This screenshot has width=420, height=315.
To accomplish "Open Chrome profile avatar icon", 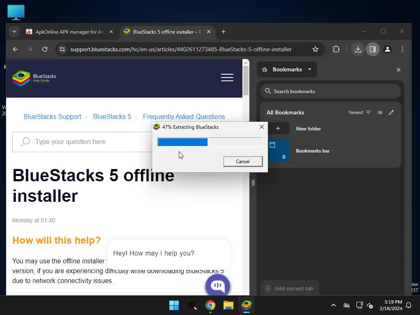I will (x=387, y=49).
